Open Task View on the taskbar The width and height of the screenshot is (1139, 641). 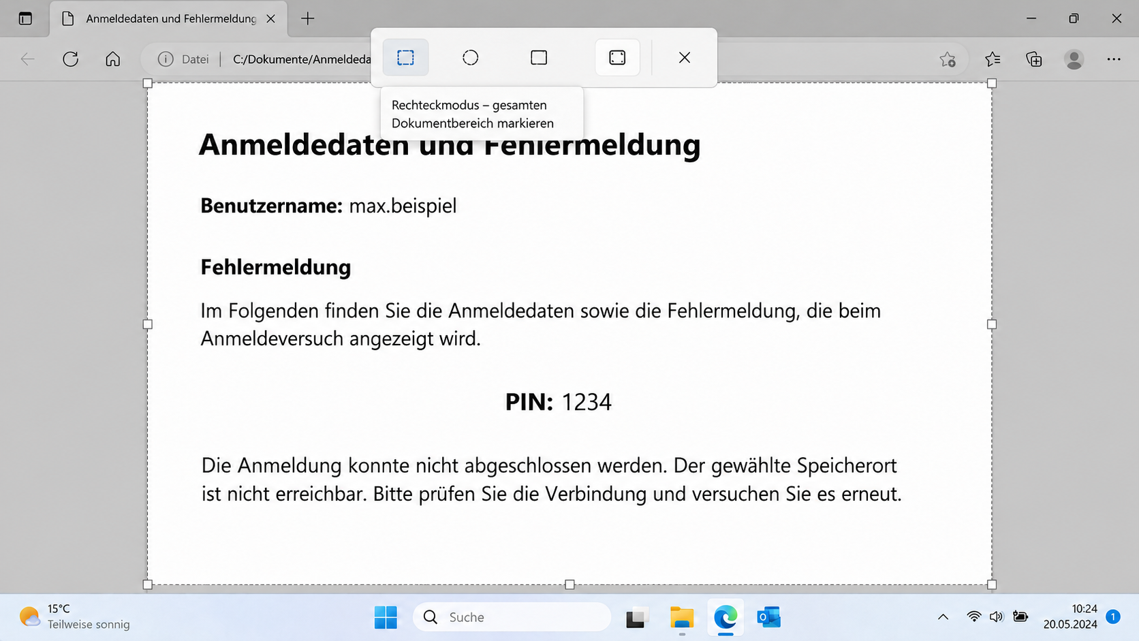click(636, 617)
